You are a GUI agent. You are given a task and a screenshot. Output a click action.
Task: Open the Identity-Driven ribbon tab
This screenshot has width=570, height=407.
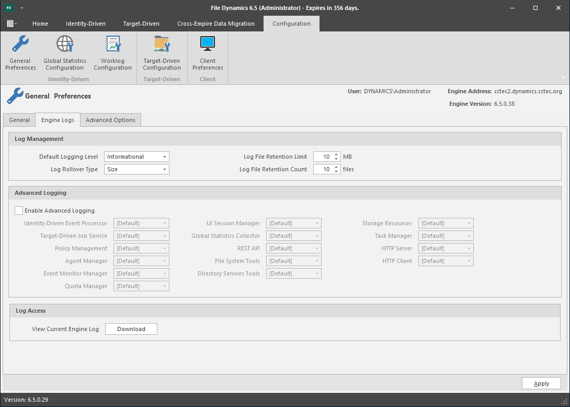(85, 24)
